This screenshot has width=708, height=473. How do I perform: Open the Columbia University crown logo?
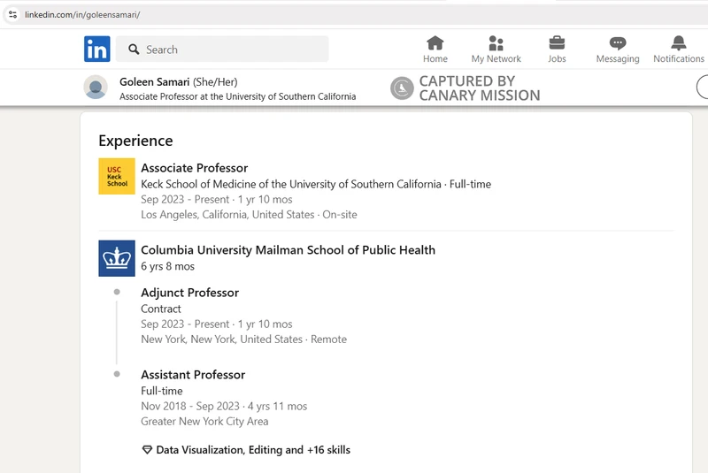tap(117, 258)
